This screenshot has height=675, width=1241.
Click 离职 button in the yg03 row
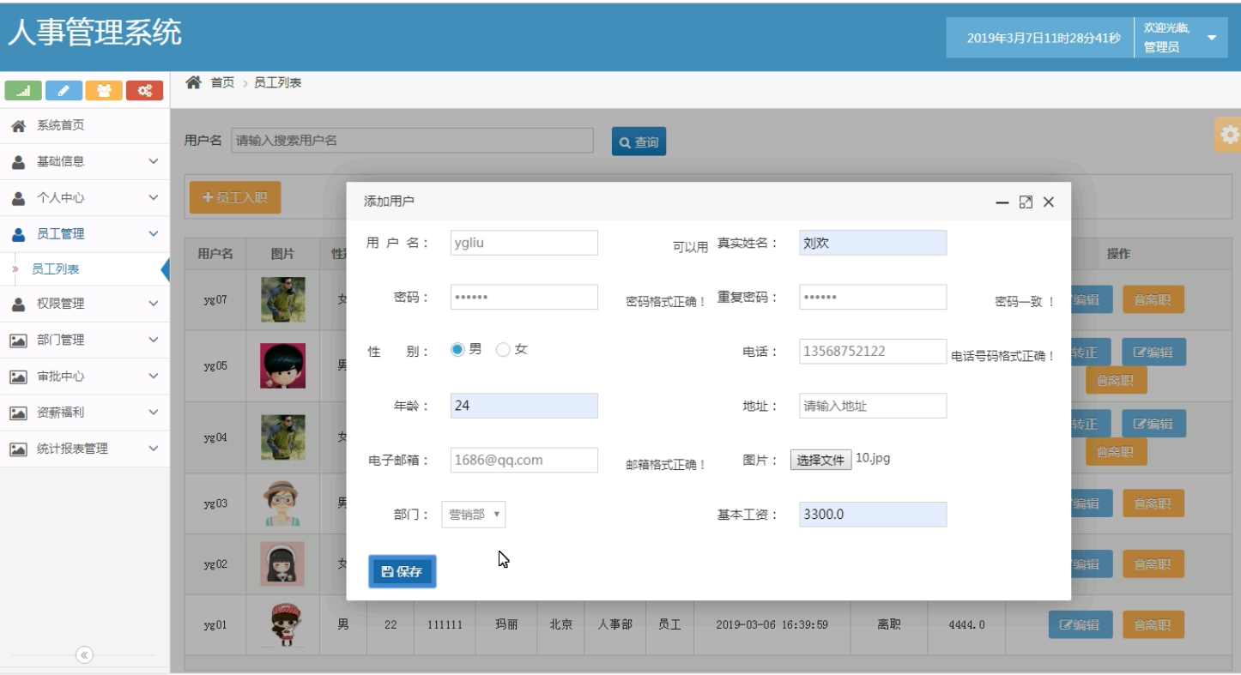(1153, 504)
